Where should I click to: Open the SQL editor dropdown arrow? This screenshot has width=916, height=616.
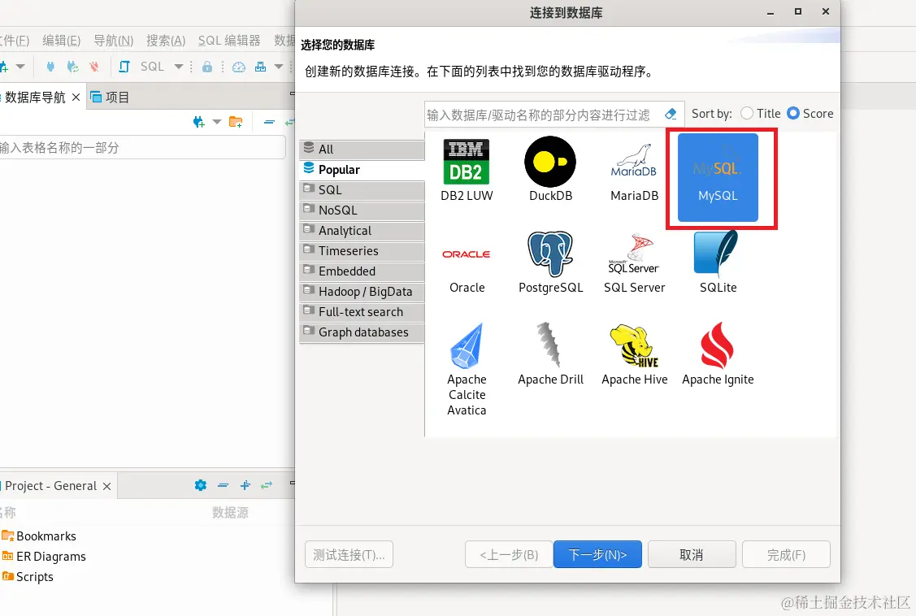coord(178,66)
